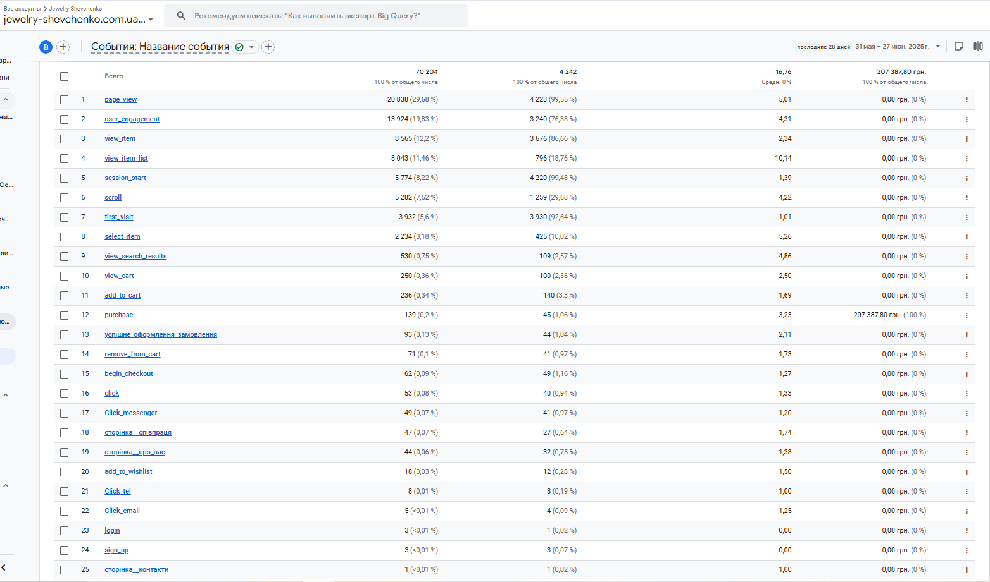Open dropdown arrow next to report title
Image resolution: width=990 pixels, height=582 pixels.
(251, 47)
